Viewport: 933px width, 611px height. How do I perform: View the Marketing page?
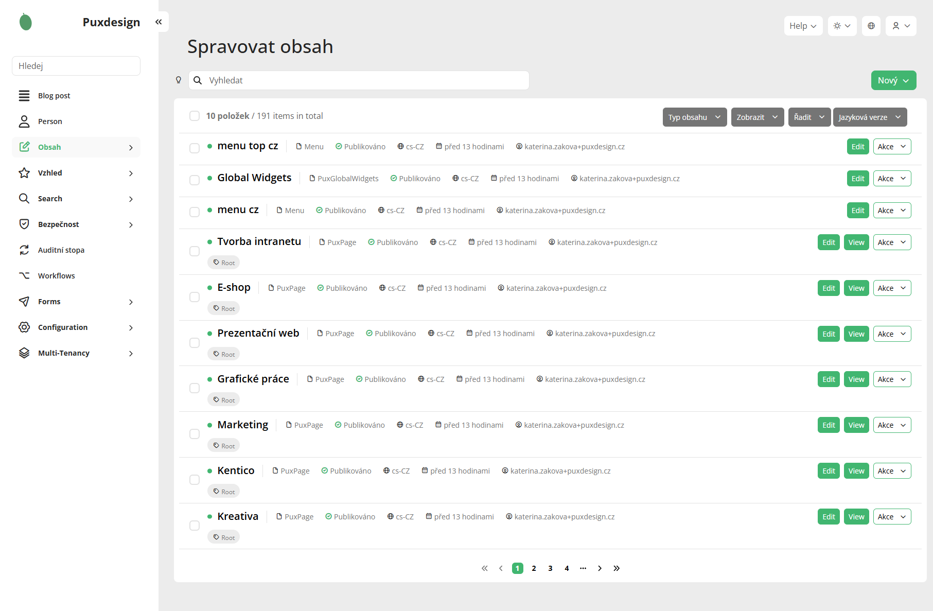click(x=856, y=425)
